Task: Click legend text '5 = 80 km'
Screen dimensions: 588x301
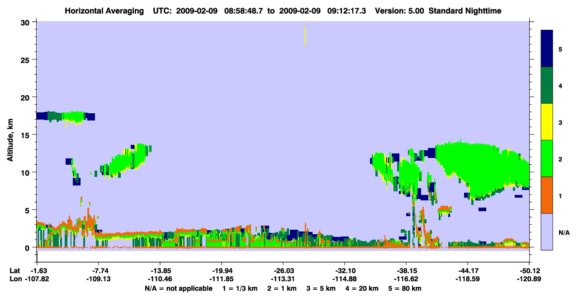Action: (405, 288)
